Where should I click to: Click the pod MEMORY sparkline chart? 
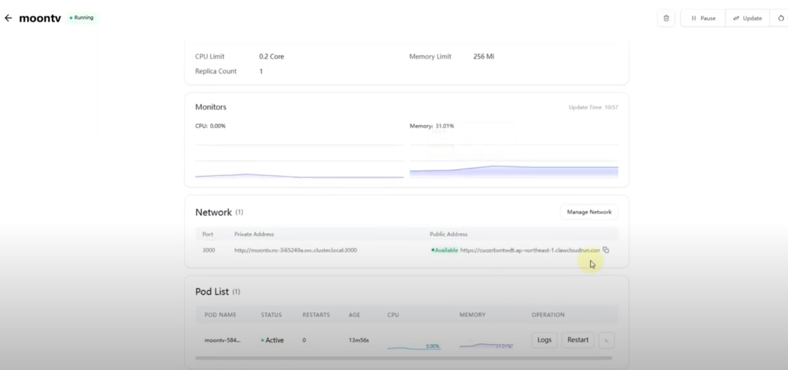click(486, 346)
